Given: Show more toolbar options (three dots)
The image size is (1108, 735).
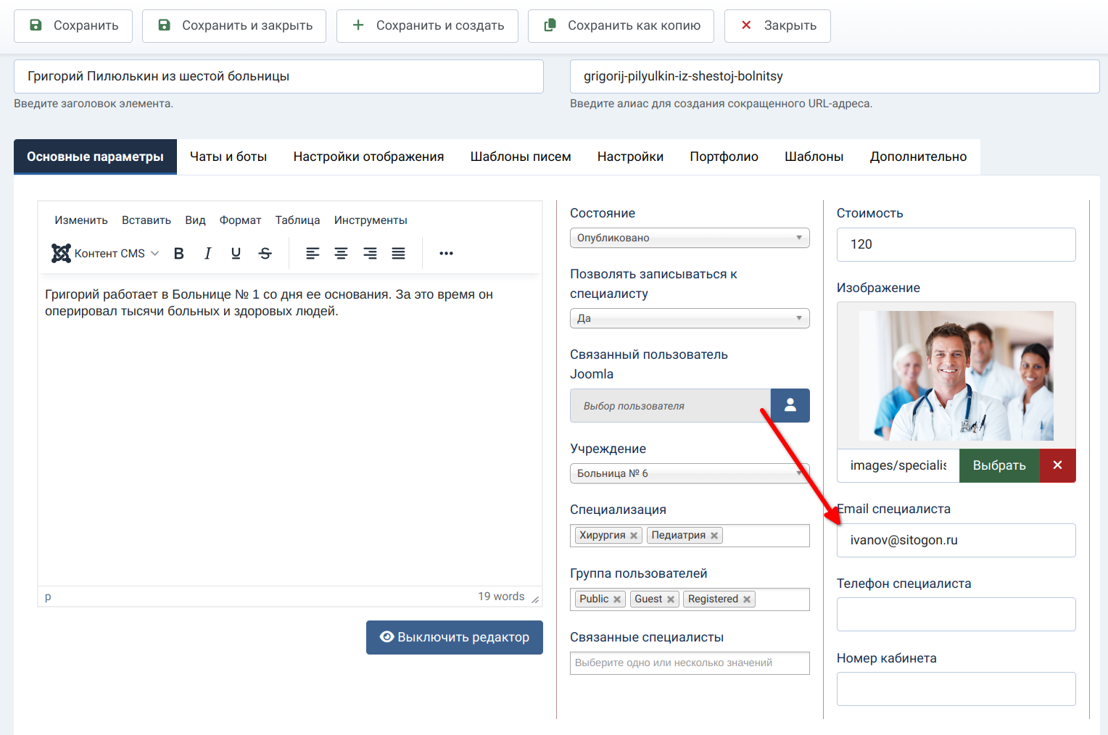Looking at the screenshot, I should click(446, 253).
